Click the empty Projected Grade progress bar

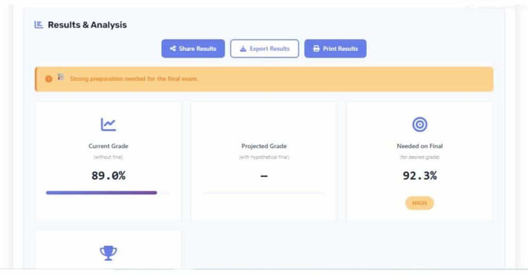[x=264, y=193]
